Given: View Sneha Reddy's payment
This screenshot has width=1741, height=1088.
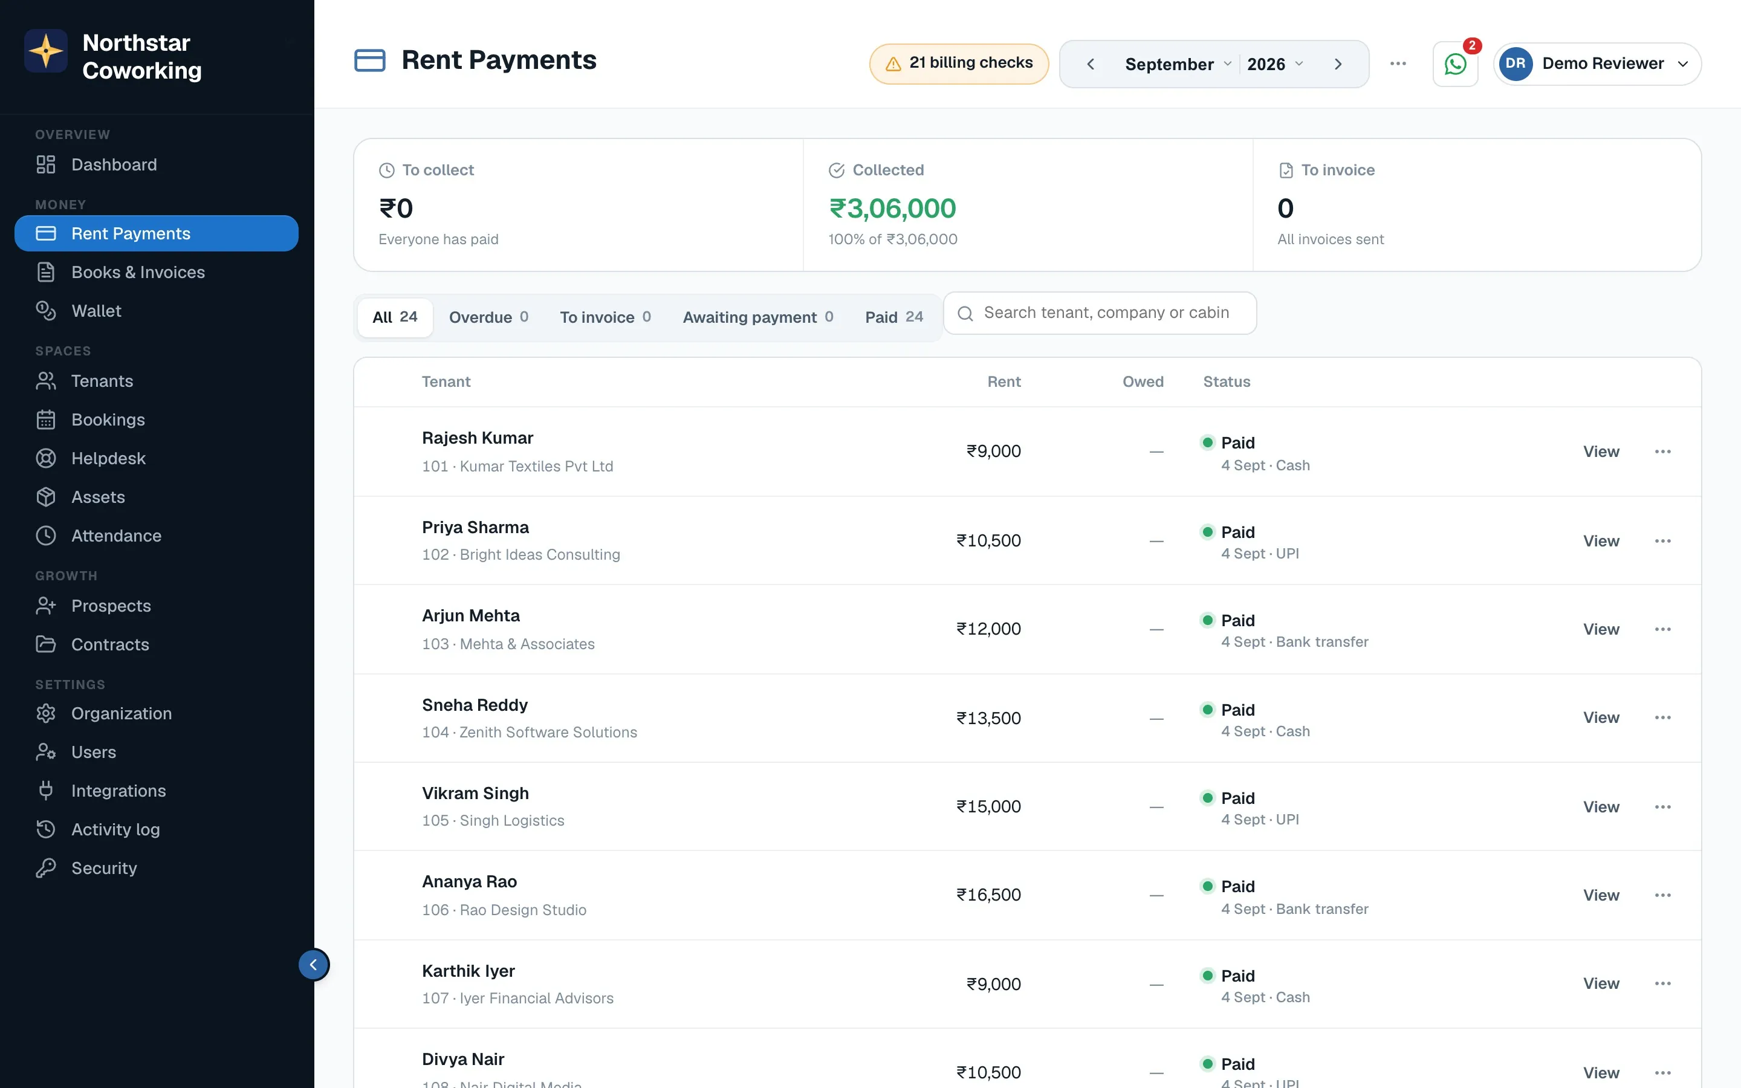Looking at the screenshot, I should 1601,718.
